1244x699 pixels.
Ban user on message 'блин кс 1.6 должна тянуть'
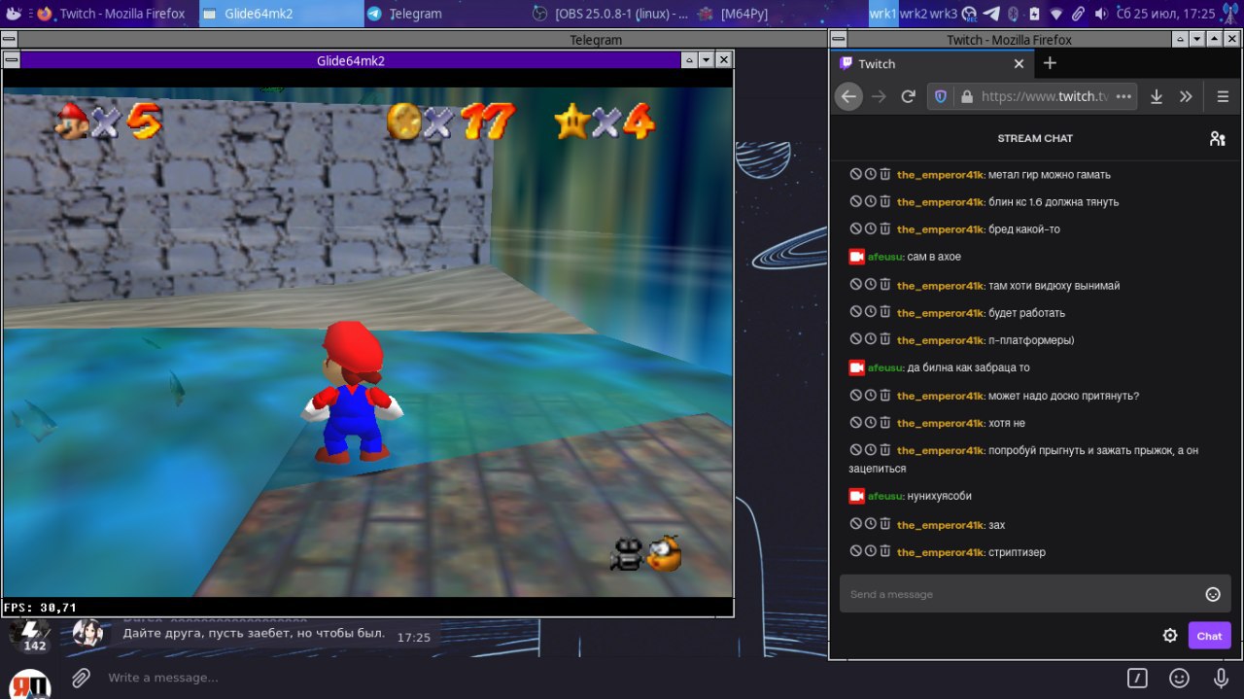click(855, 201)
